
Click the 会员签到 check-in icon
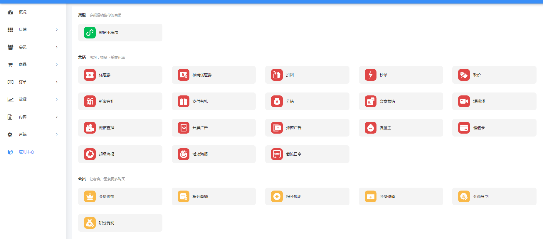(464, 196)
